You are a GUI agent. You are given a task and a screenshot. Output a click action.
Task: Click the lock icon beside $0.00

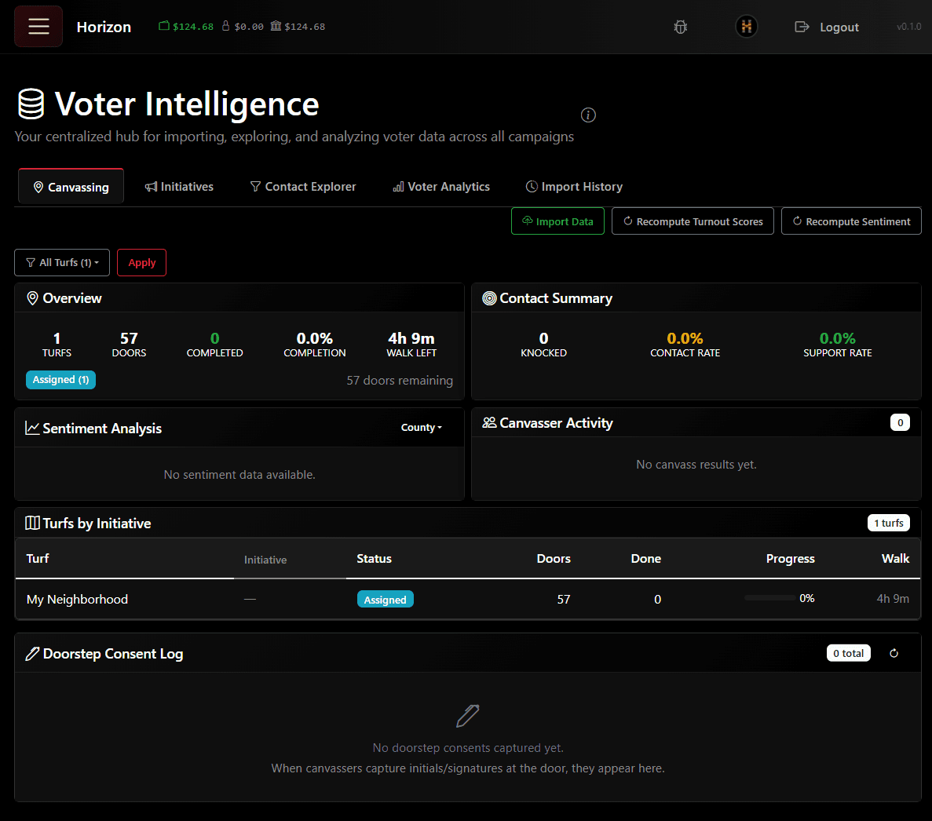[226, 26]
